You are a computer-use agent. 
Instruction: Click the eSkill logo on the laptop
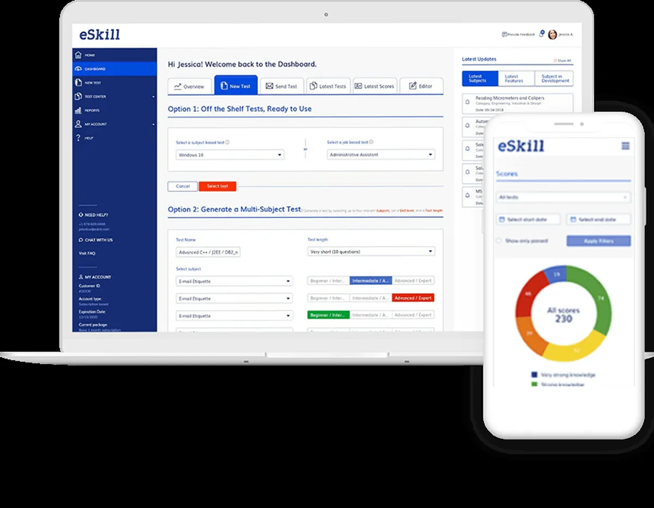point(99,35)
